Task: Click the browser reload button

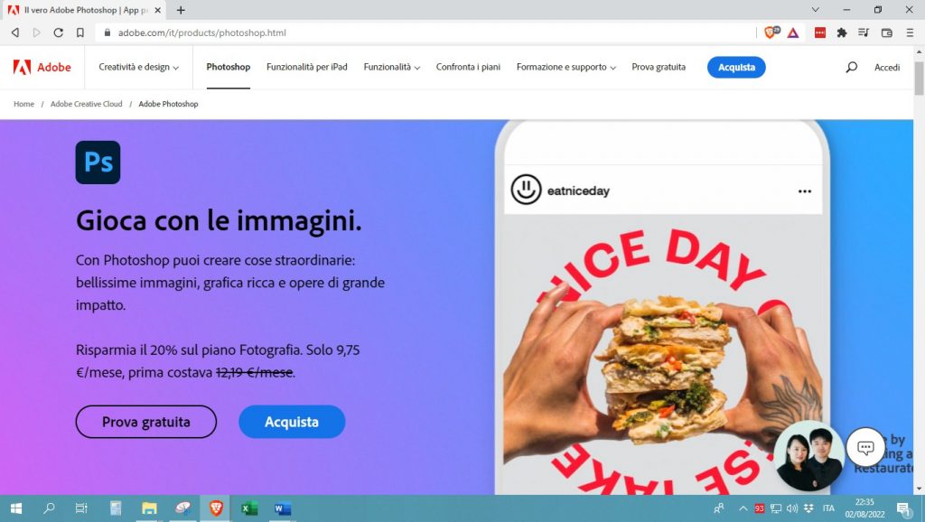Action: [59, 33]
